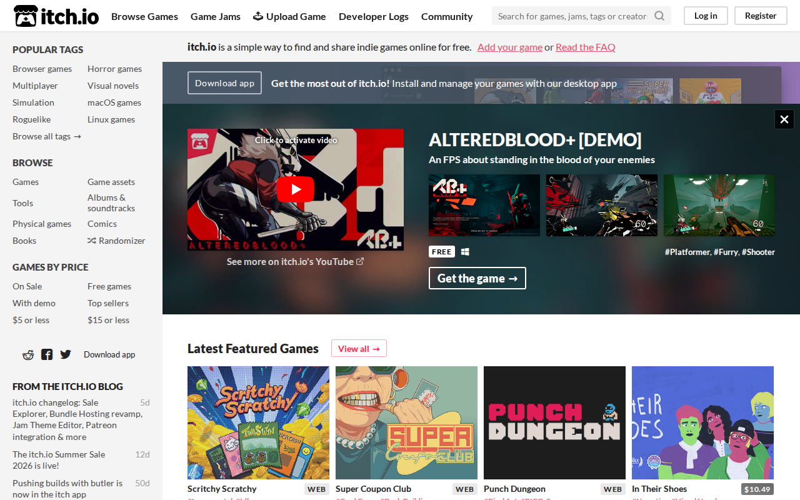This screenshot has width=800, height=500.
Task: Select Visual novels tag
Action: click(113, 86)
